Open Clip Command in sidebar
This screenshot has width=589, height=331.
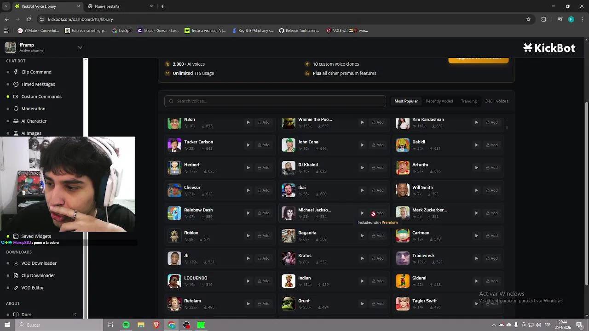(36, 72)
